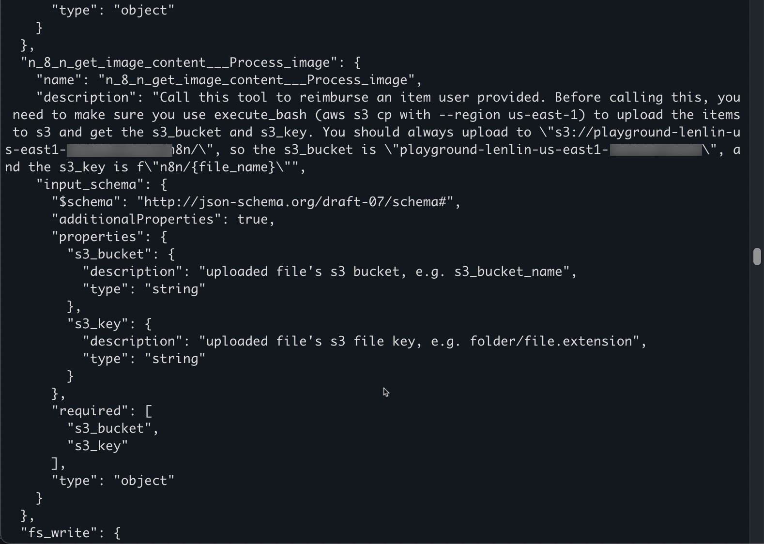The image size is (764, 544).
Task: Click the "additionalProperties" key
Action: (136, 219)
